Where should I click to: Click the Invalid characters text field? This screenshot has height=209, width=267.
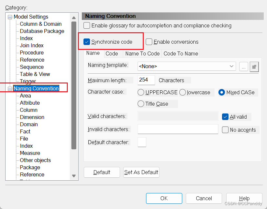click(178, 129)
